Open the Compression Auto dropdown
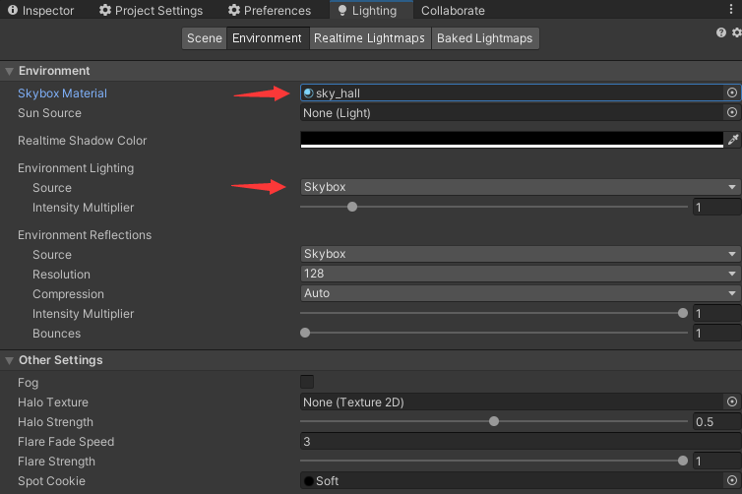This screenshot has height=494, width=742. 521,293
